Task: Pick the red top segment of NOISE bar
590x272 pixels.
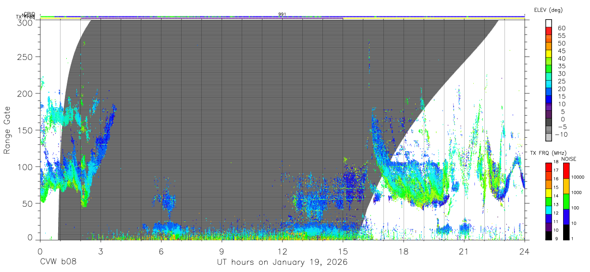Action: tap(565, 170)
